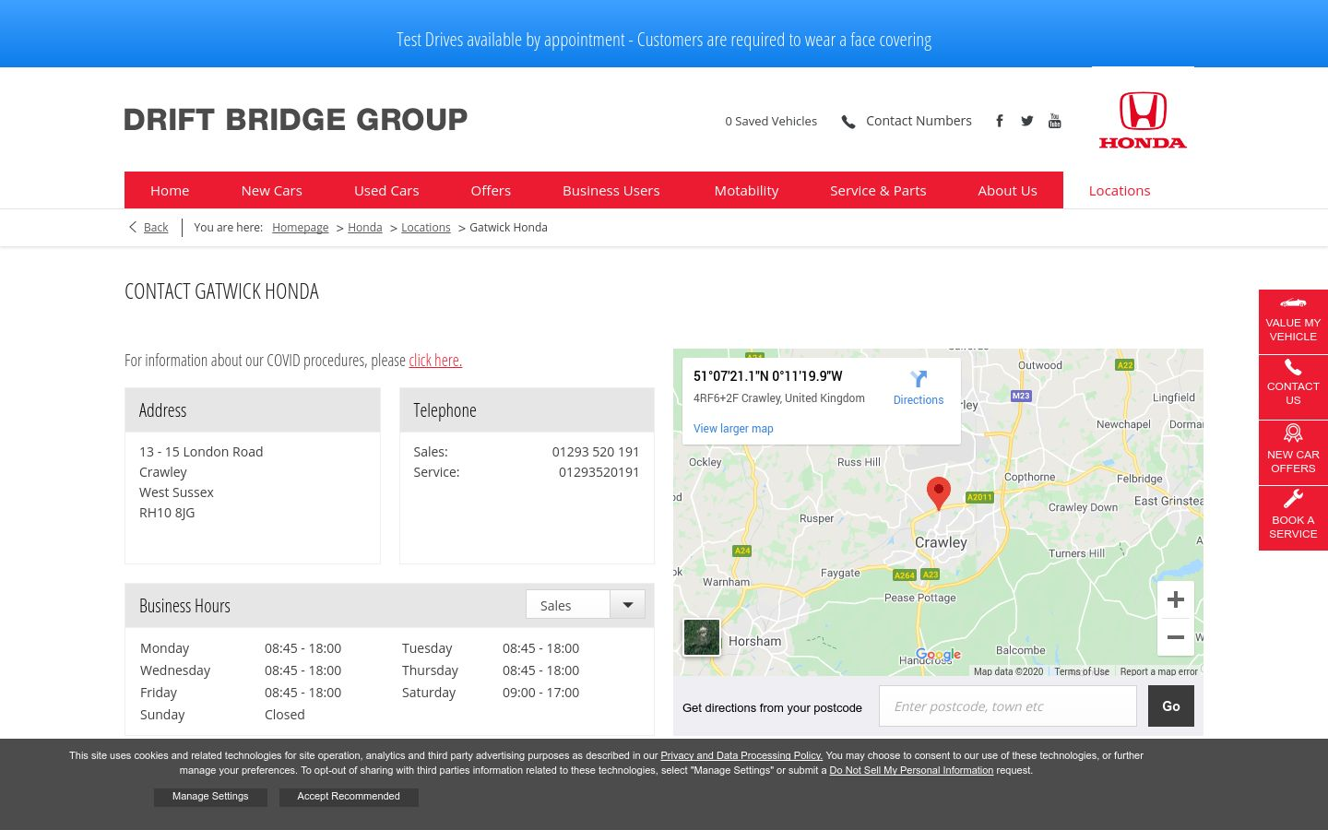Open the Google logo on map
Viewport: 1328px width, 830px height.
coord(939,655)
